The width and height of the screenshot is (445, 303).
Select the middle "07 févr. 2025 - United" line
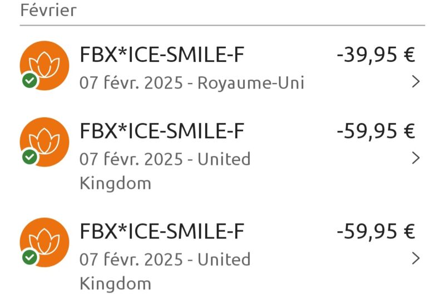tap(165, 159)
